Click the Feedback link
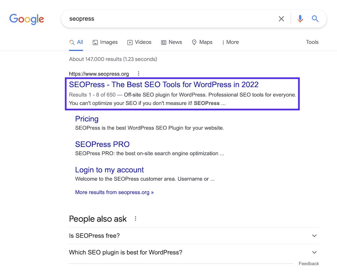Image resolution: width=337 pixels, height=274 pixels. tap(309, 264)
